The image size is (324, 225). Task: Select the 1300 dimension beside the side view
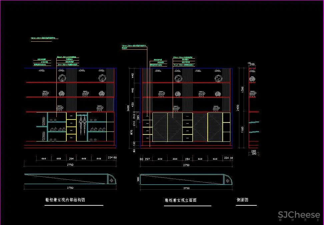point(243,89)
